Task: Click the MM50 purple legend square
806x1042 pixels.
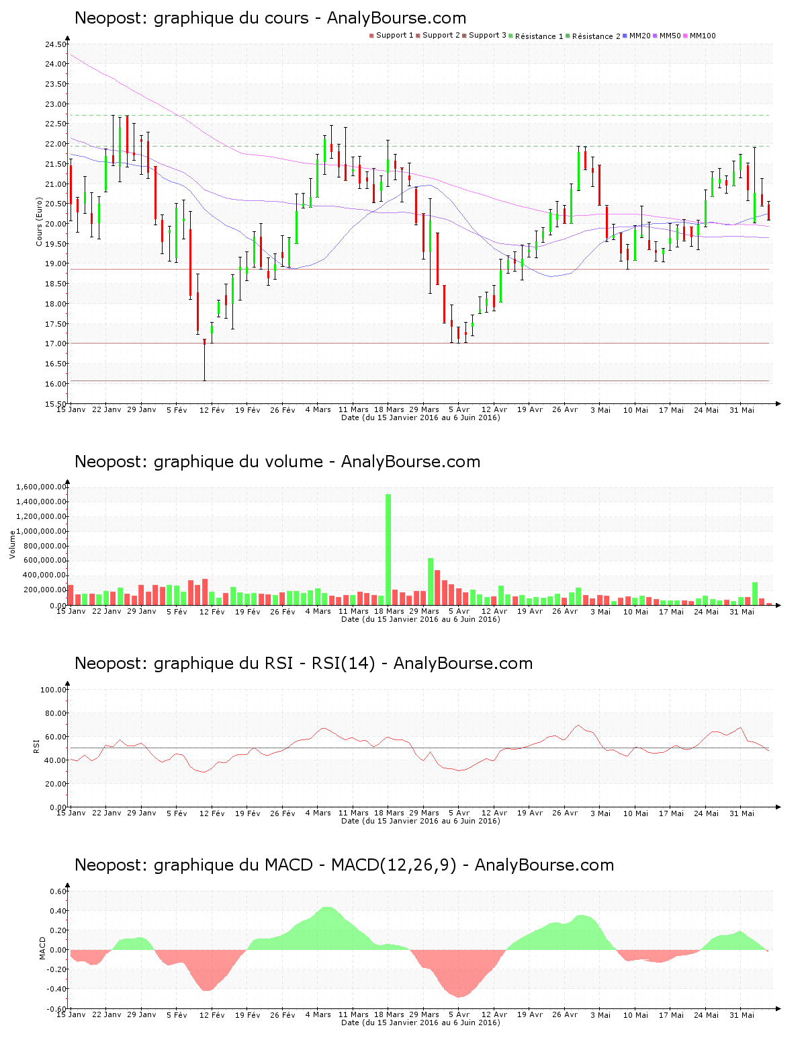Action: (x=656, y=36)
